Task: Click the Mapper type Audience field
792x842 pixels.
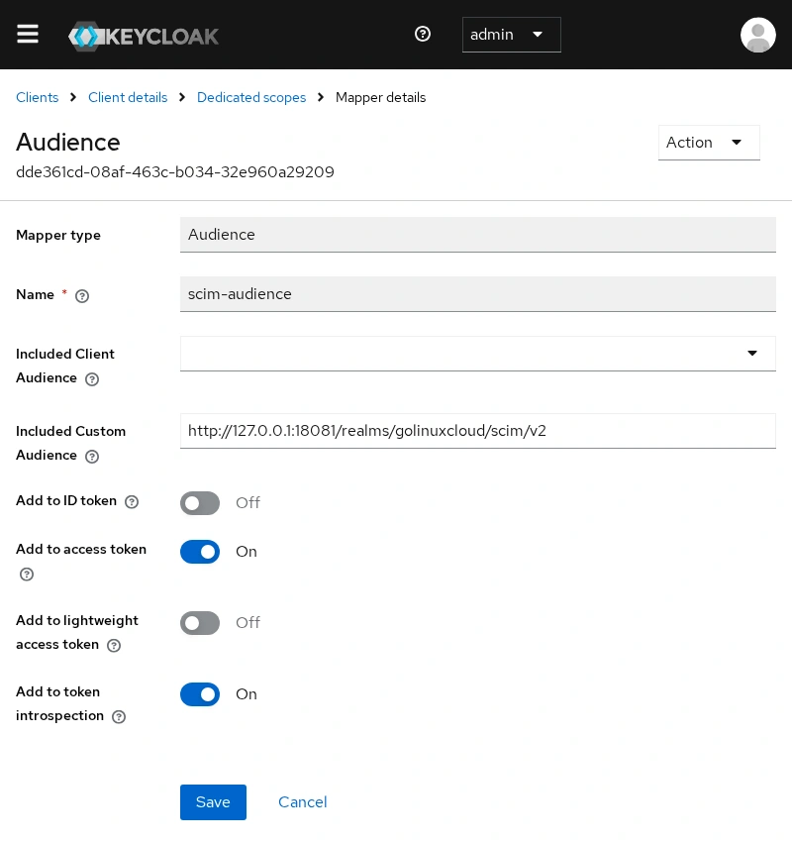Action: tap(477, 234)
